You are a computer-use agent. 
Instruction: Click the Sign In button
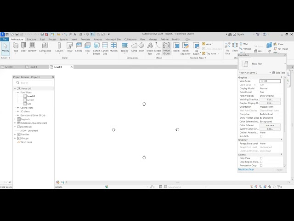(x=238, y=34)
